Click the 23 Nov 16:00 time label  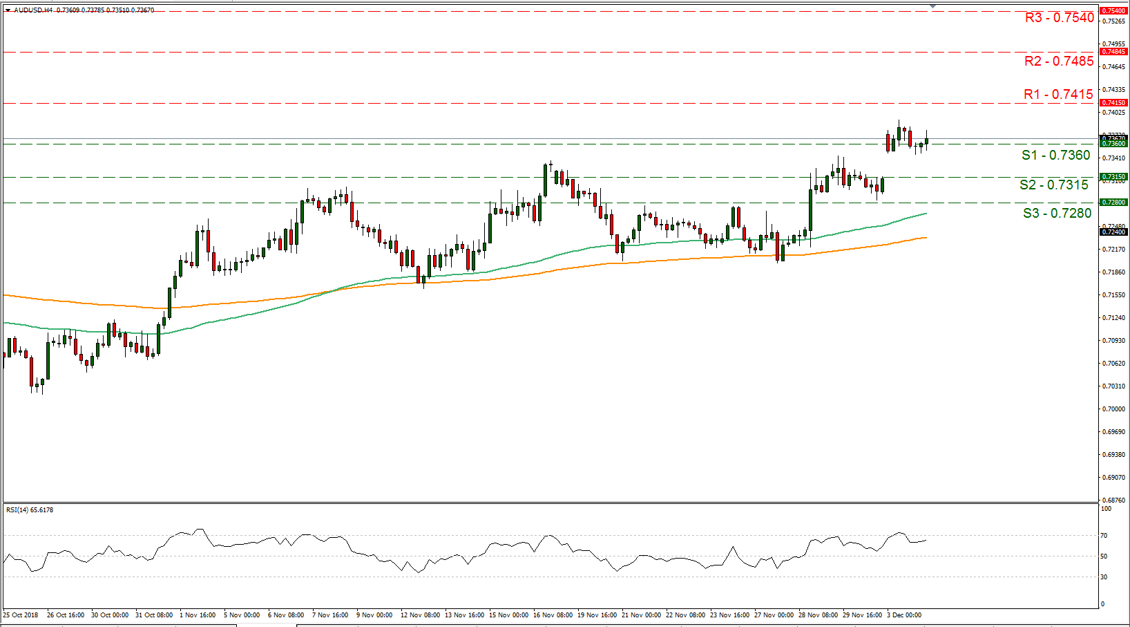730,615
